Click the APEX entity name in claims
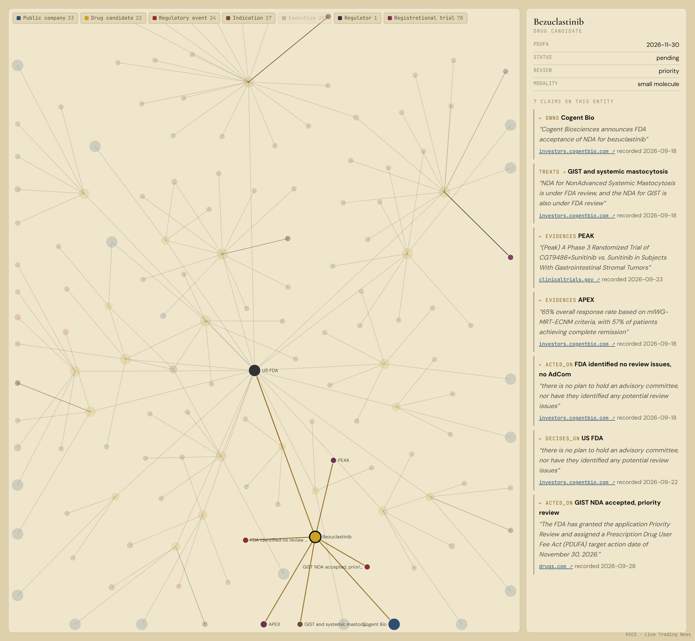The image size is (695, 641). [586, 300]
